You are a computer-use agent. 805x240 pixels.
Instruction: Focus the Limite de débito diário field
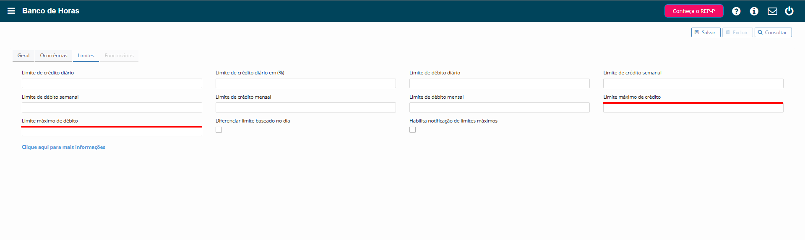[x=500, y=83]
